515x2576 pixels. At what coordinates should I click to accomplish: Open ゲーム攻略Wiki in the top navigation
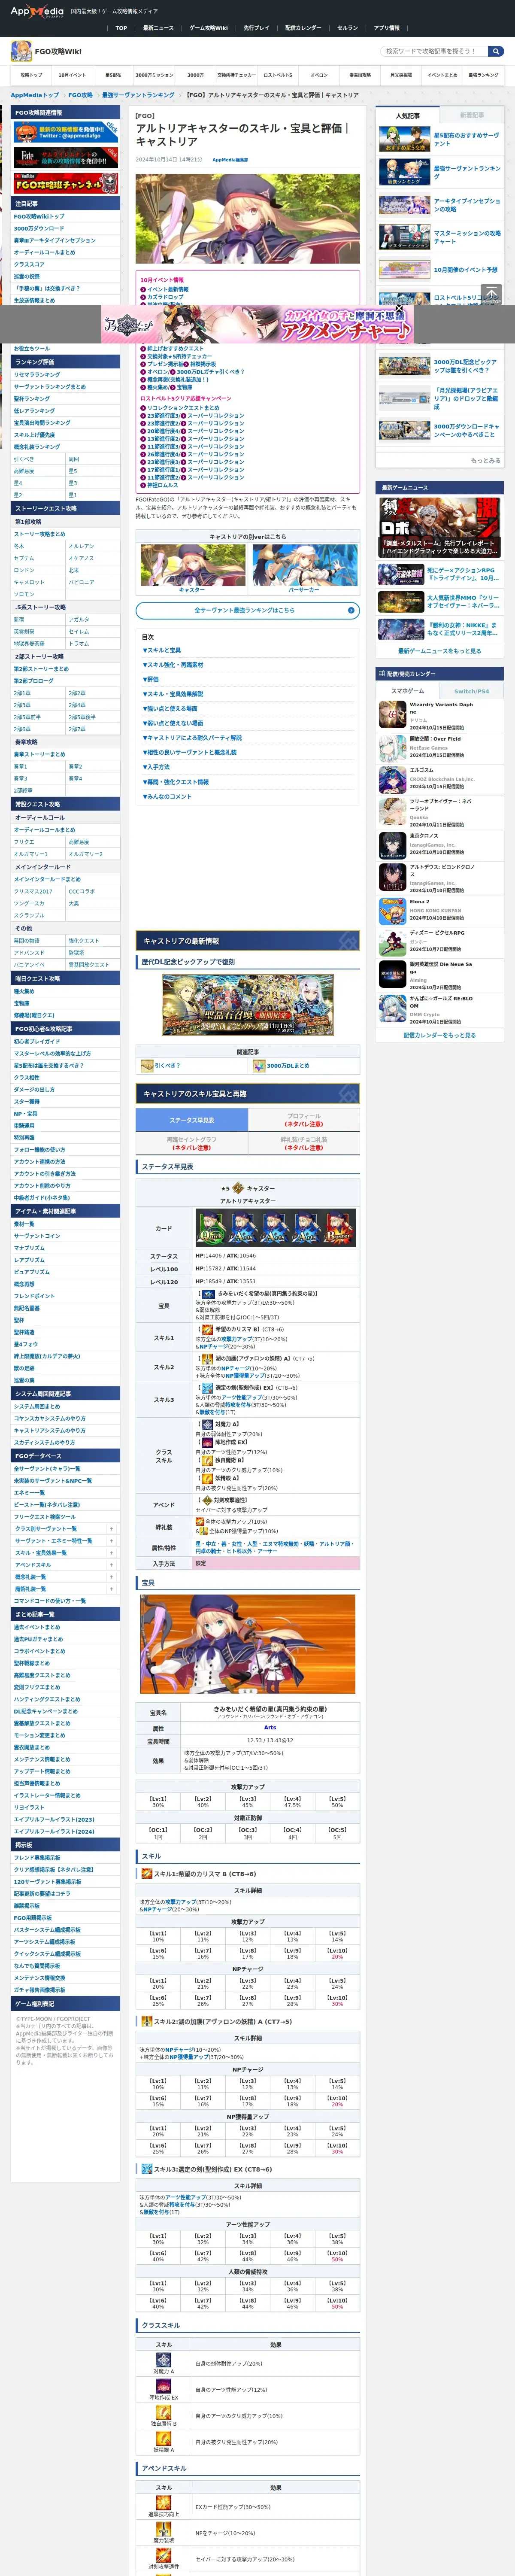[x=208, y=28]
